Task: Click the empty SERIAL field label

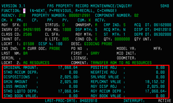Action: click(x=11, y=58)
